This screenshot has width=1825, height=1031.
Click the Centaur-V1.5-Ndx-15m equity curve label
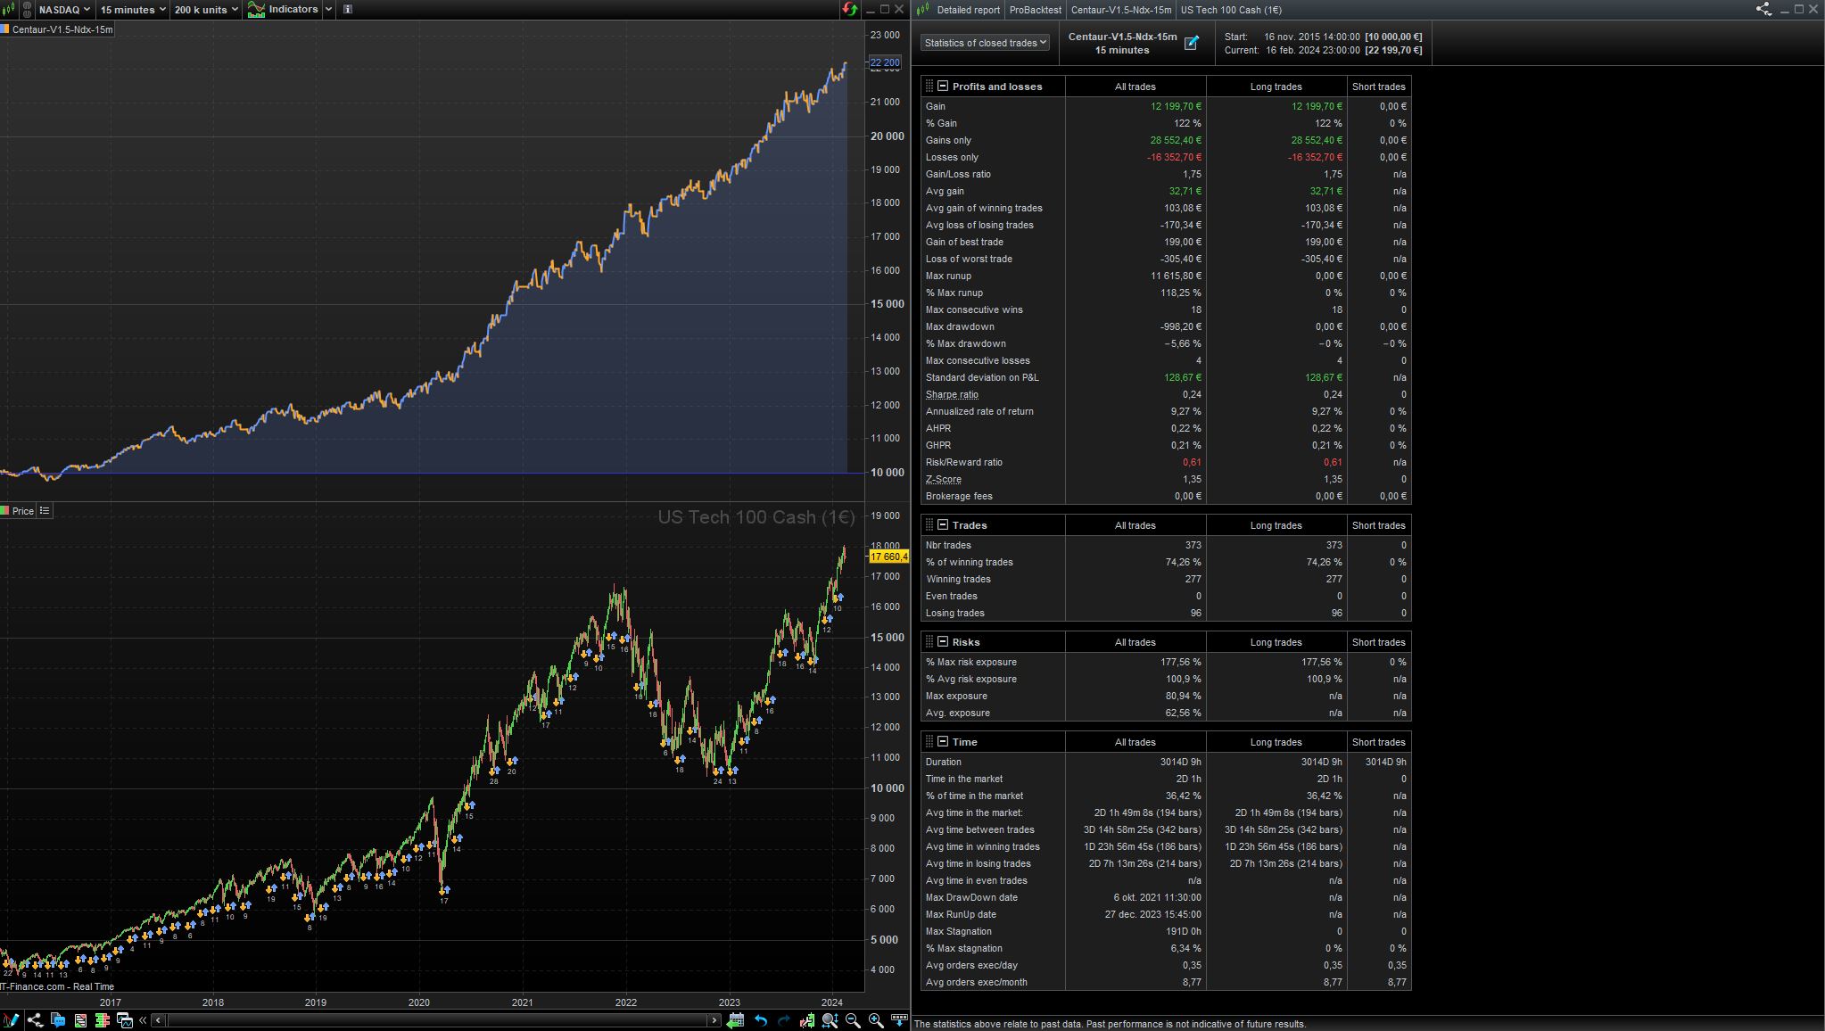[62, 29]
